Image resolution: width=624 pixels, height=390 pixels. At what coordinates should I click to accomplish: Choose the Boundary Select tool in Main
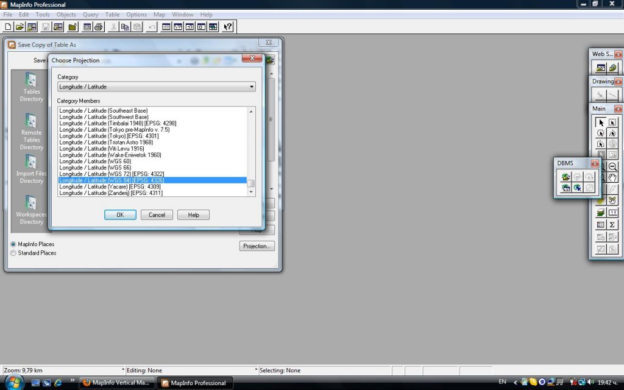600,144
